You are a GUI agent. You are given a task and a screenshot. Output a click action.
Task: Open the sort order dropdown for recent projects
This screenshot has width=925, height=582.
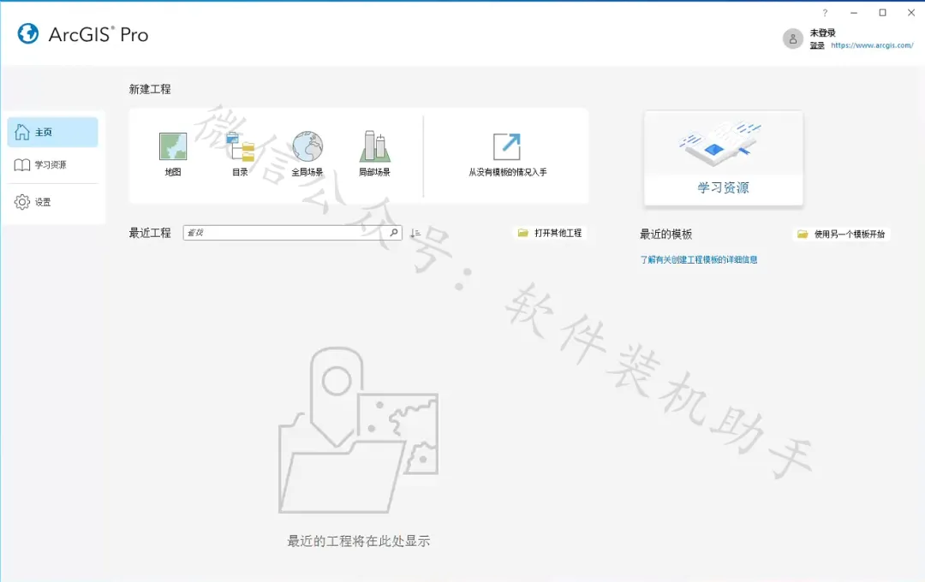click(415, 233)
